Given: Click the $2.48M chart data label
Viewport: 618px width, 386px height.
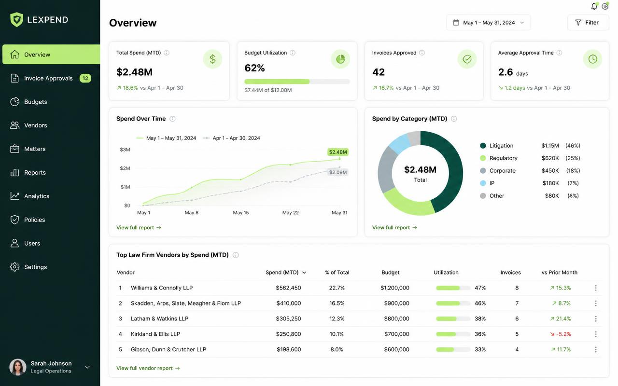Looking at the screenshot, I should pos(337,152).
